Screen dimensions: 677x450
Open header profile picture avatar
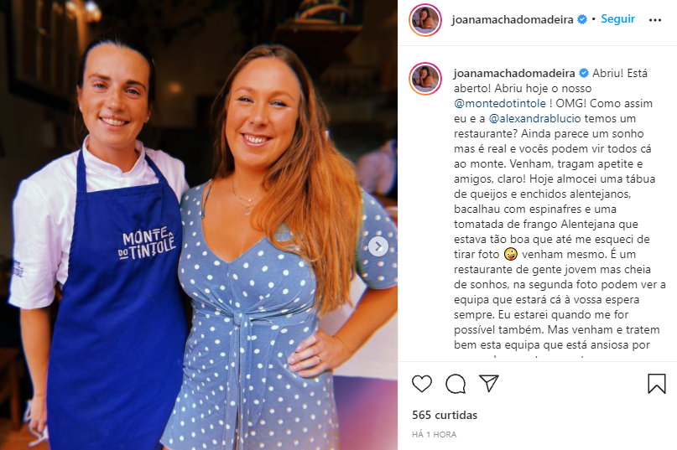pyautogui.click(x=425, y=20)
